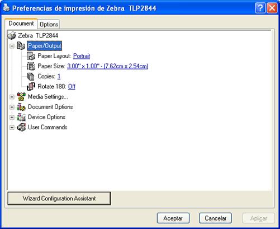The height and width of the screenshot is (229, 280).
Task: Click the Document Options icon
Action: 21,107
